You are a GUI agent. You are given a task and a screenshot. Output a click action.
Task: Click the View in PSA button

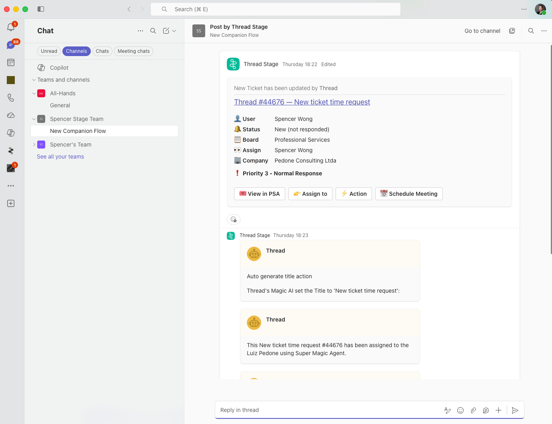pos(260,194)
